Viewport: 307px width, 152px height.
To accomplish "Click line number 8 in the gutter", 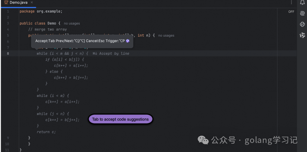I will pos(8,53).
